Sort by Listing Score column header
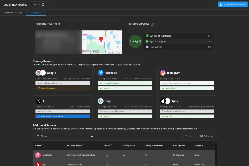This screenshot has height=166, width=249. (130, 145)
